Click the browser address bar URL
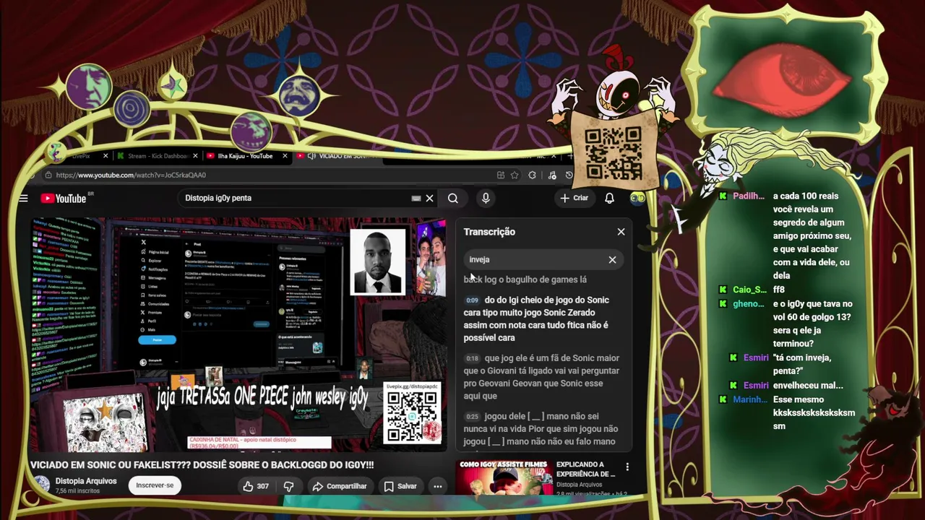 131,175
